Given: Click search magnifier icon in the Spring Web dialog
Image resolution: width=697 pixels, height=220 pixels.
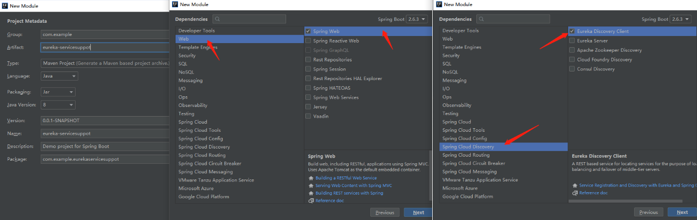Looking at the screenshot, I should [217, 19].
